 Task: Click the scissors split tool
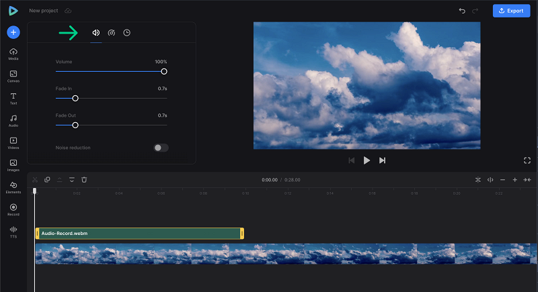click(35, 180)
